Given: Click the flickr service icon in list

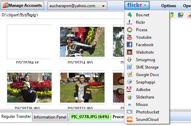Looking at the screenshot, I should coord(129,22).
